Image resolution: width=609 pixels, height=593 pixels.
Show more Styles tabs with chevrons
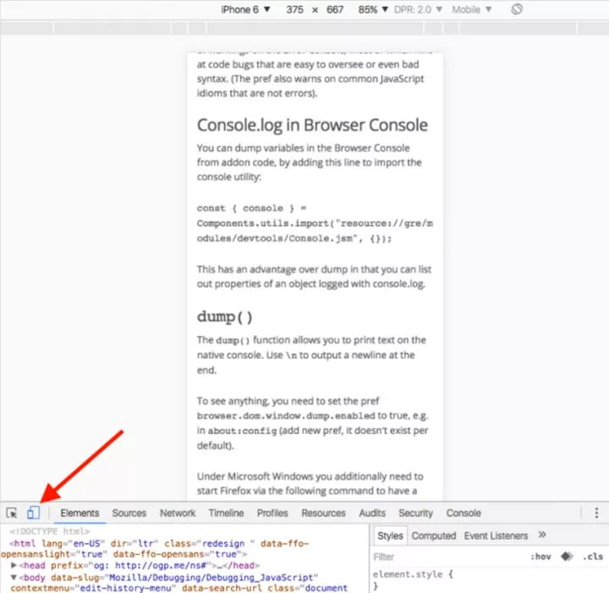542,535
